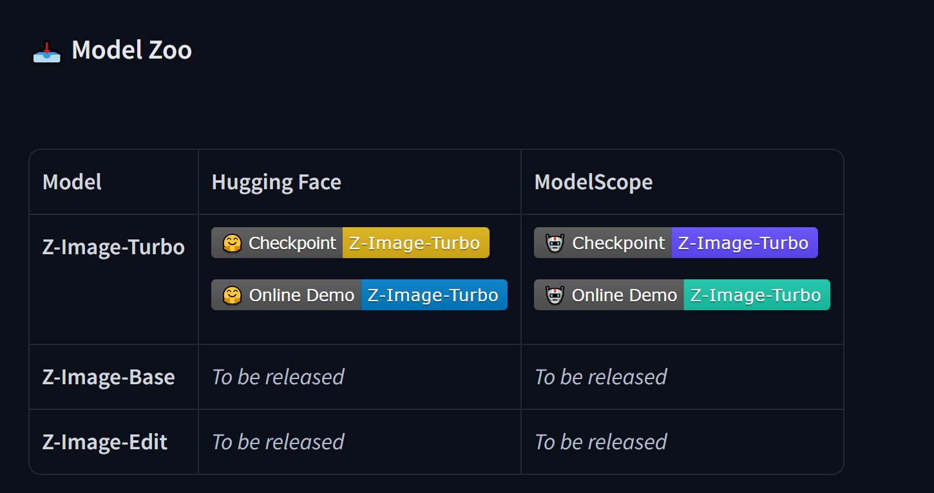Click the Hugging Face Checkpoint label

(292, 243)
